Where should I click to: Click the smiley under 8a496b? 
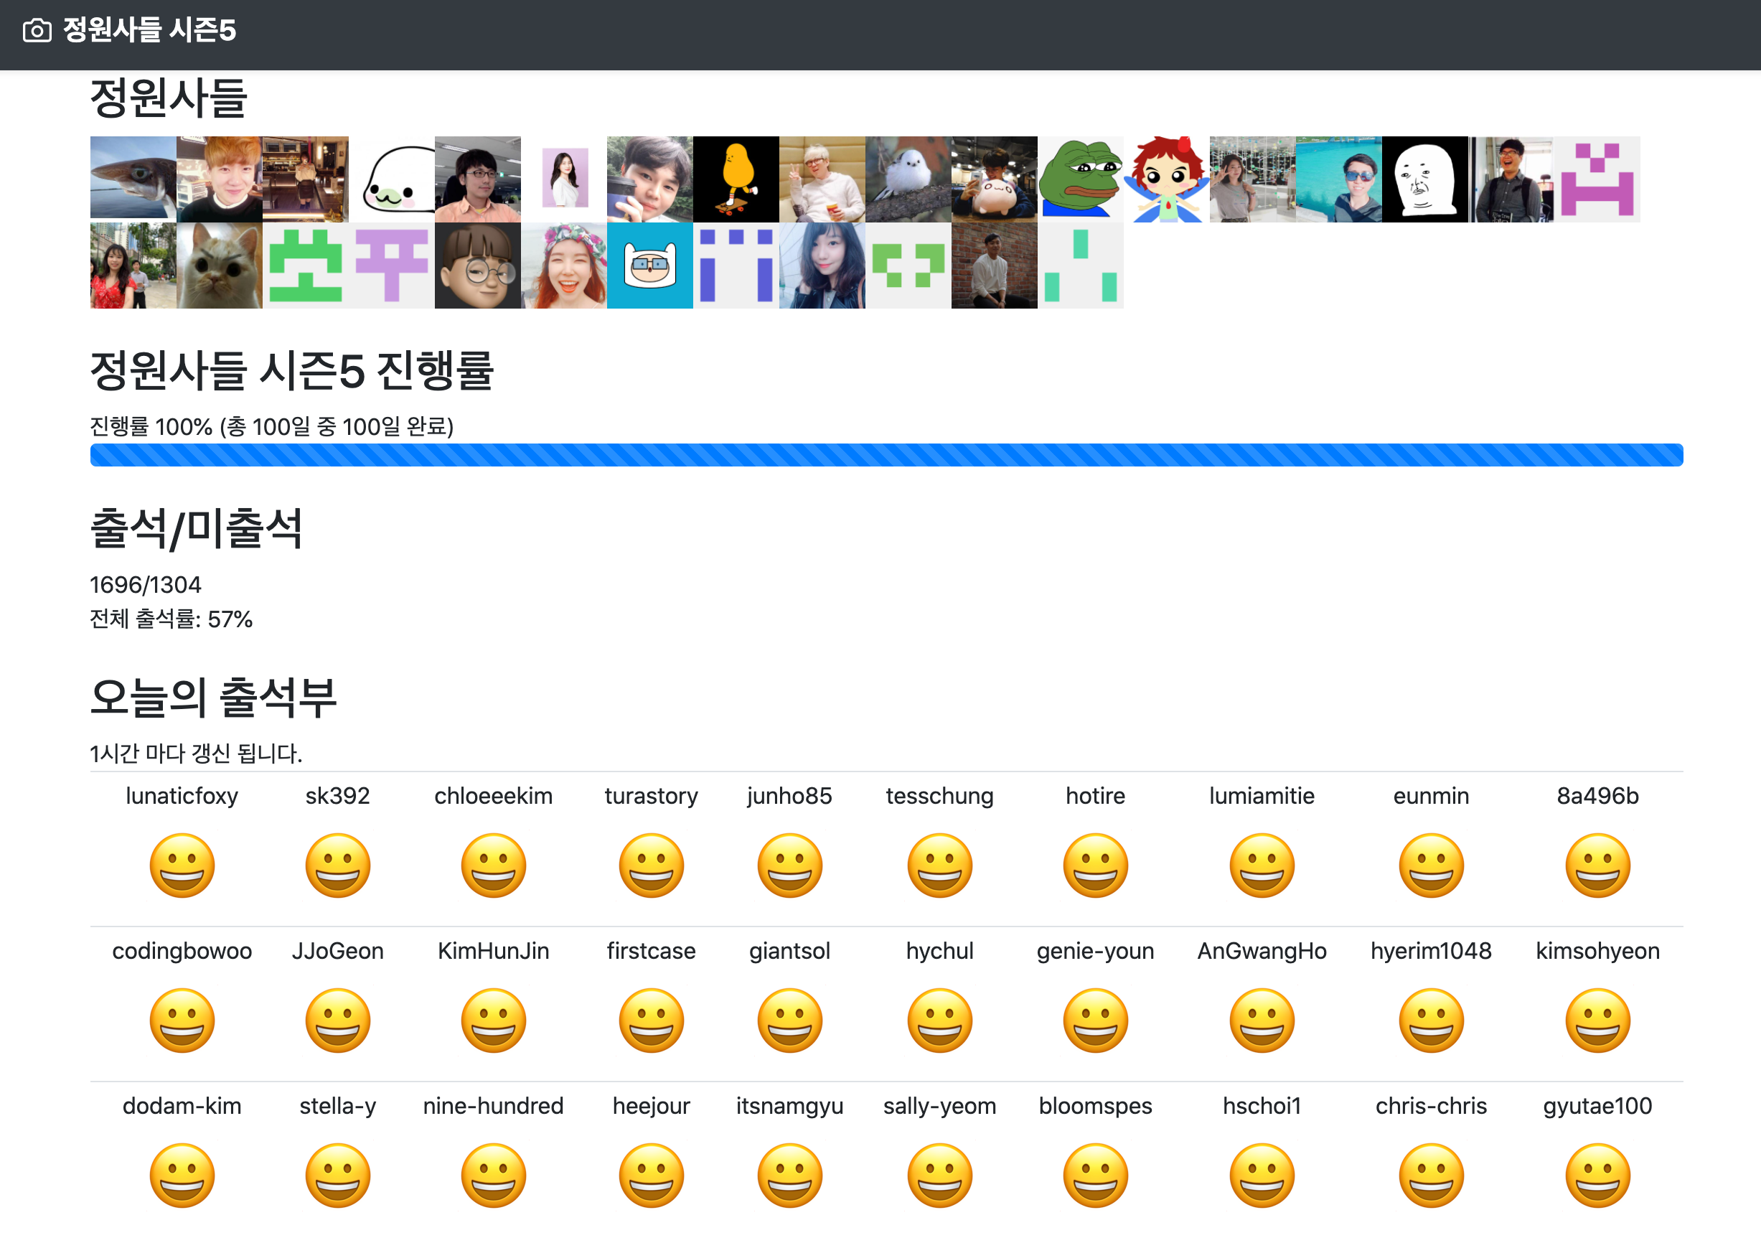[1597, 866]
